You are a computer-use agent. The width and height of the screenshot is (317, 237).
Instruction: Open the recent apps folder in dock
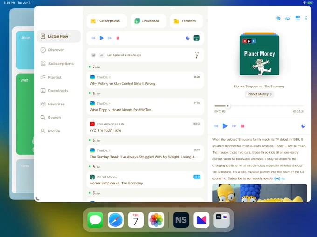pos(221,220)
